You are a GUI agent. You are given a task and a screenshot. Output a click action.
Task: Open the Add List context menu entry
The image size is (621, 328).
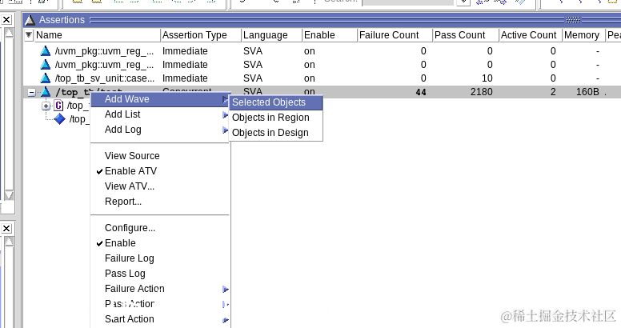160,114
